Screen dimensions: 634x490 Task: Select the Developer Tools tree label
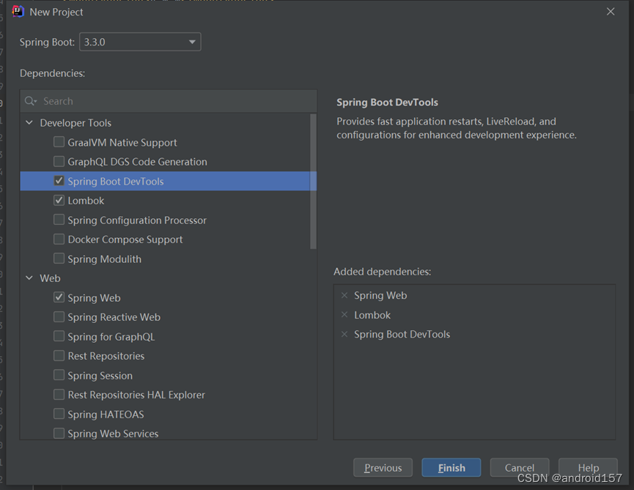(75, 123)
